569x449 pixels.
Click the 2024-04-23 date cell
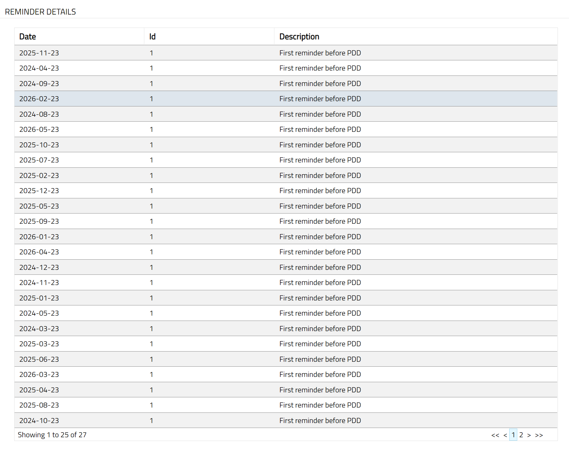[x=39, y=68]
